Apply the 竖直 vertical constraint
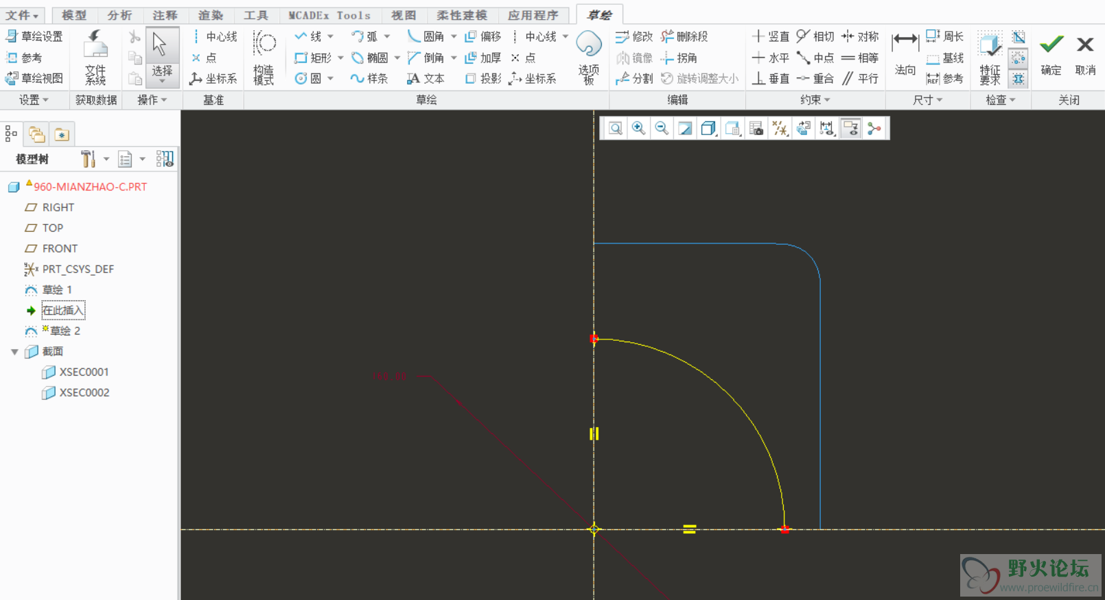1105x600 pixels. pos(771,36)
